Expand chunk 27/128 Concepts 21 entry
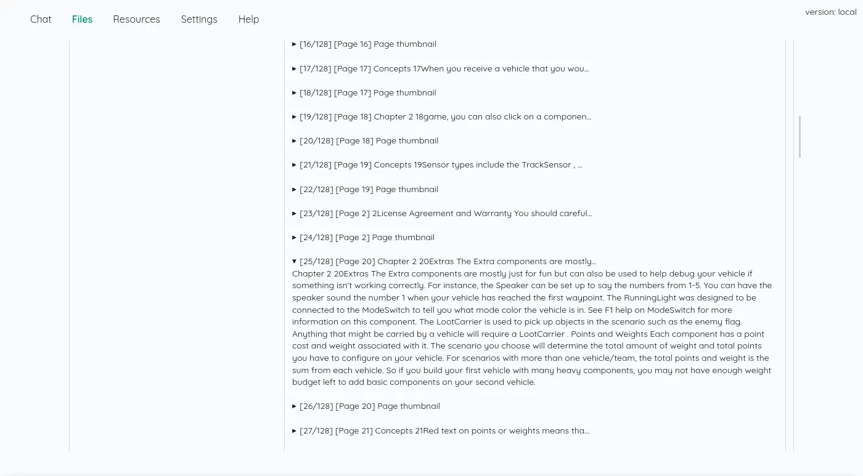863x476 pixels. tap(444, 431)
